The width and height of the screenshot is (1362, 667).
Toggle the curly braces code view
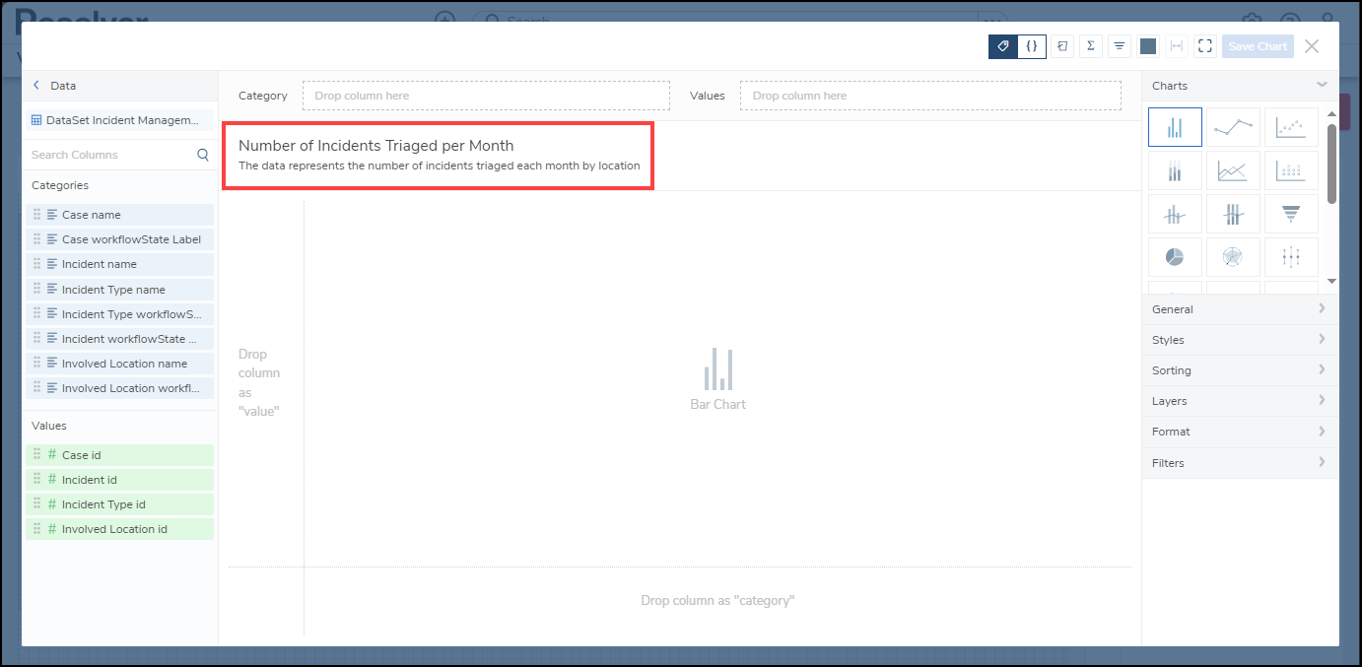pos(1032,46)
